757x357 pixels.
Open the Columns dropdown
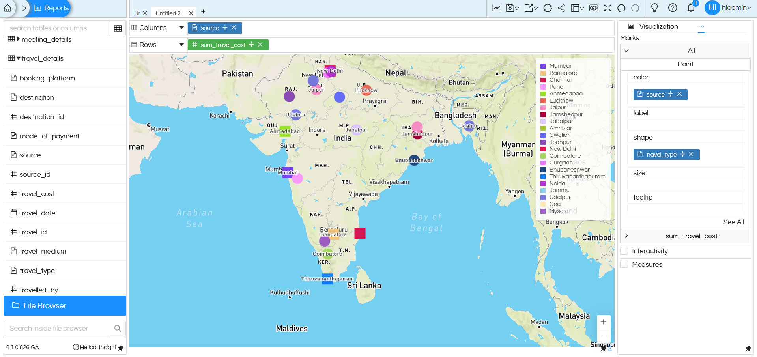point(181,28)
